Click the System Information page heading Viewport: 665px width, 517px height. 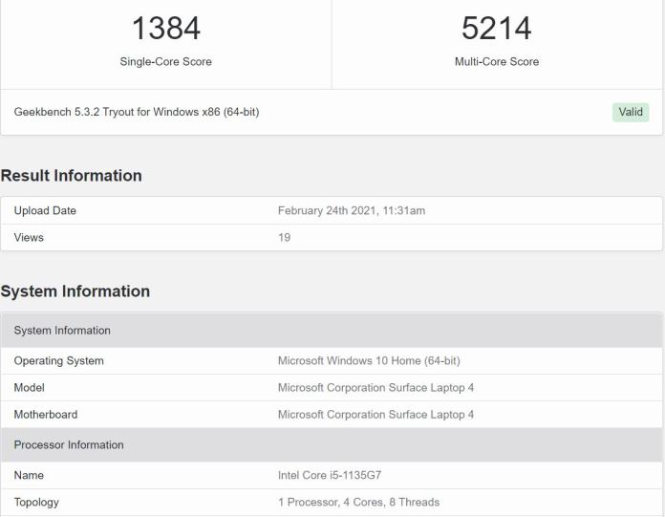click(75, 291)
